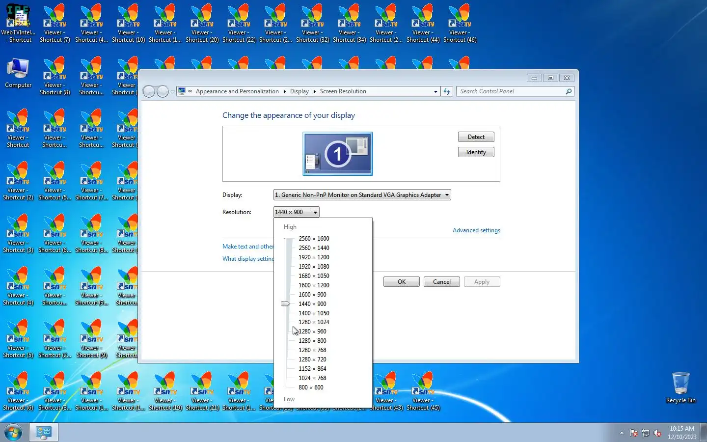707x442 pixels.
Task: Select Viewer - Shortcut (44) desktop icon
Action: pyautogui.click(x=423, y=23)
